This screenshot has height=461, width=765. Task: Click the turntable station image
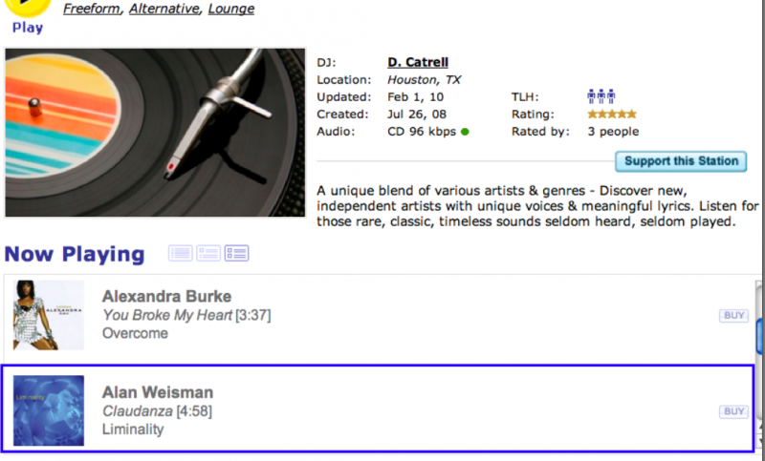(155, 133)
